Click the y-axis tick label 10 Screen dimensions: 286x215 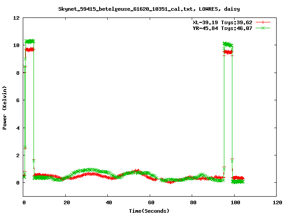coord(16,45)
